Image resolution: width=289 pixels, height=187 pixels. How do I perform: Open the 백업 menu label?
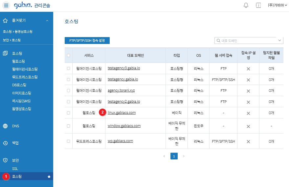pos(15,143)
